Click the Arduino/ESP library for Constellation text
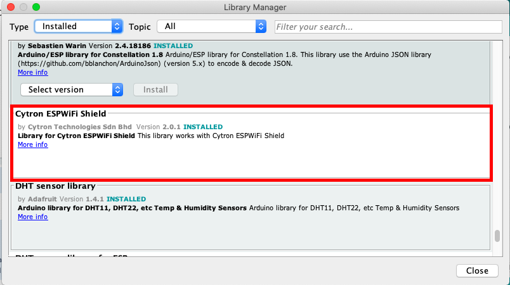Image resolution: width=510 pixels, height=285 pixels. (91, 54)
